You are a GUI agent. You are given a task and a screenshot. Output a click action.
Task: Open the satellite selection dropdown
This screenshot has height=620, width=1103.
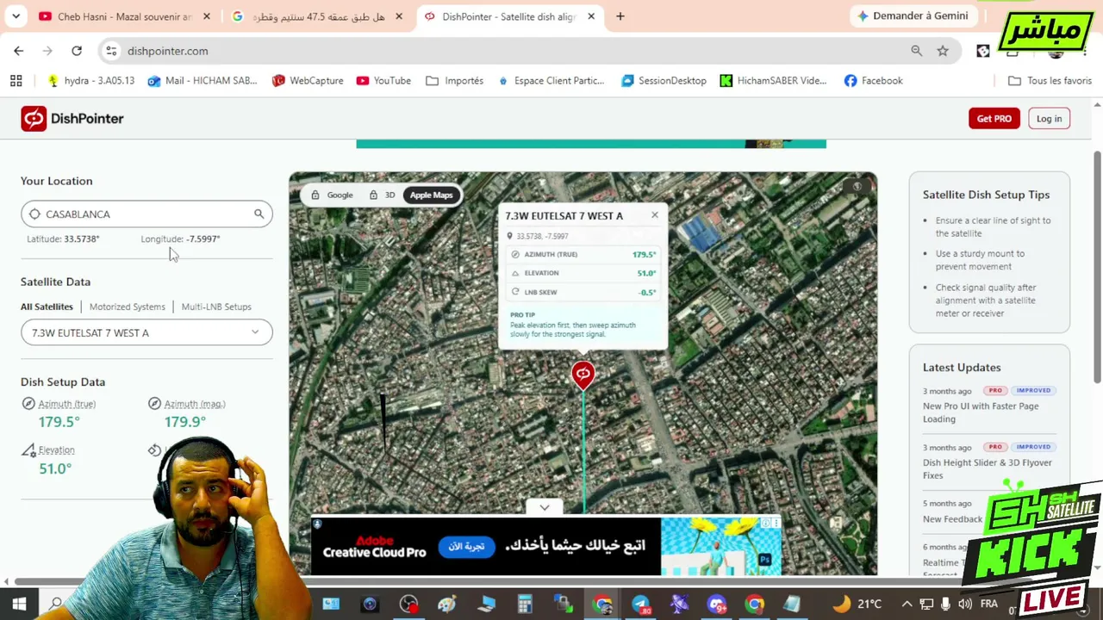pyautogui.click(x=146, y=332)
